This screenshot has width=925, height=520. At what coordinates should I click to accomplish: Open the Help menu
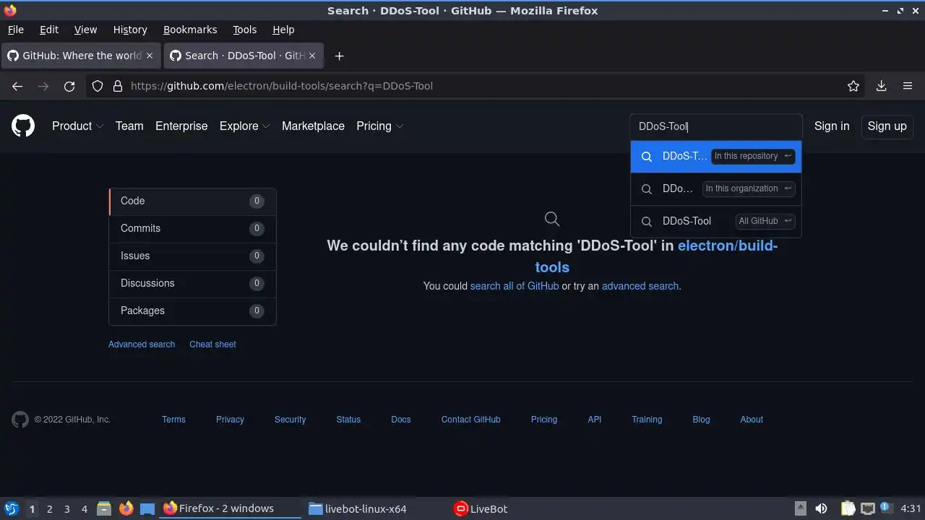(x=283, y=30)
